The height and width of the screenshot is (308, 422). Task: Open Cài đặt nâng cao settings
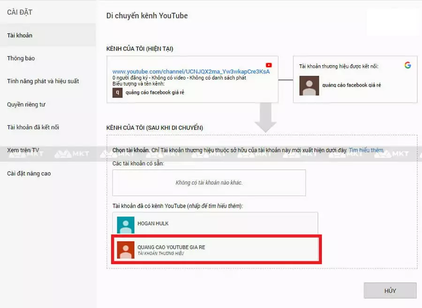pos(29,173)
